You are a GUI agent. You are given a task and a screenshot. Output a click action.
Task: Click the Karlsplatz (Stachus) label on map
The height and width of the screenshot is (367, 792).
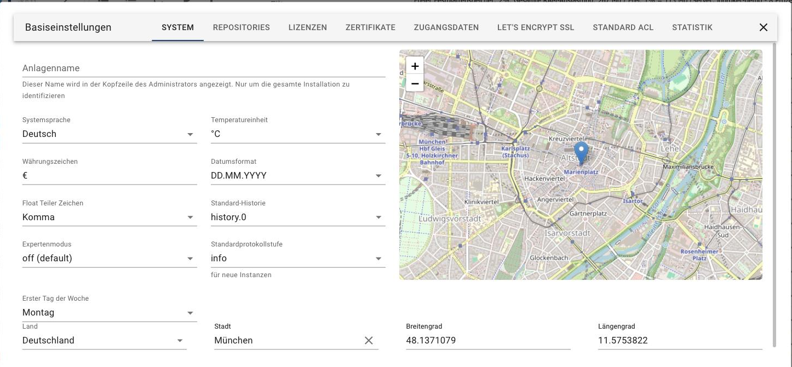(x=515, y=152)
